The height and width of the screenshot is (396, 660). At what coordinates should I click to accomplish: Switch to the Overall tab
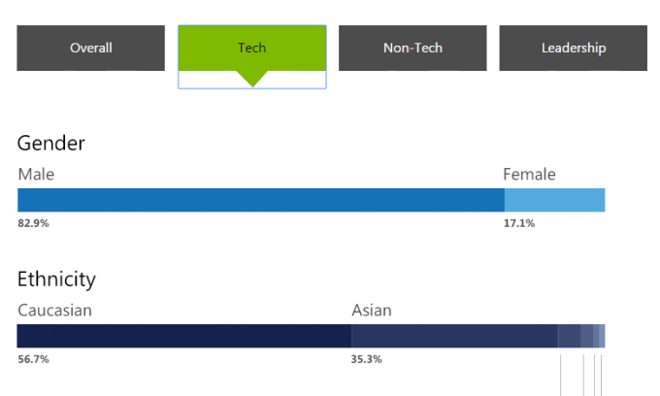pyautogui.click(x=91, y=48)
